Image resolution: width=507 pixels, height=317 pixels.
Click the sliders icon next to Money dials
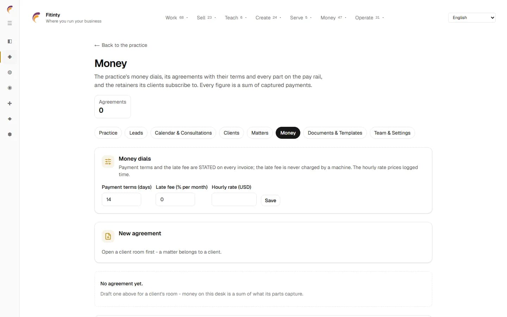point(108,162)
